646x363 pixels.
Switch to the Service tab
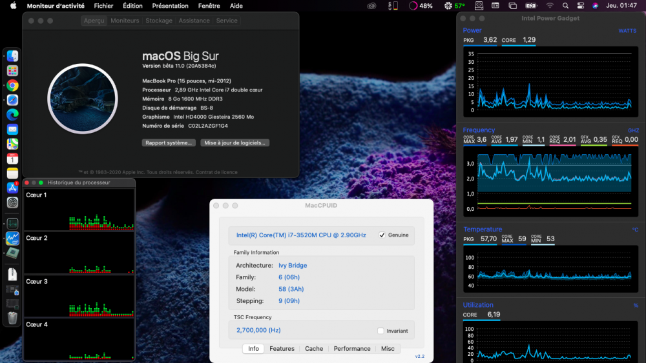coord(227,21)
